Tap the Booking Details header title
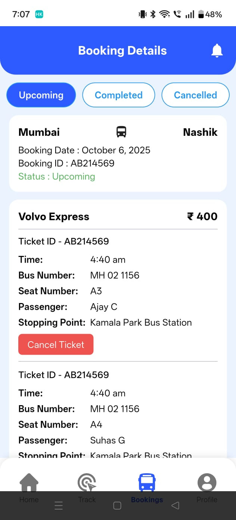The image size is (236, 520). (x=122, y=51)
